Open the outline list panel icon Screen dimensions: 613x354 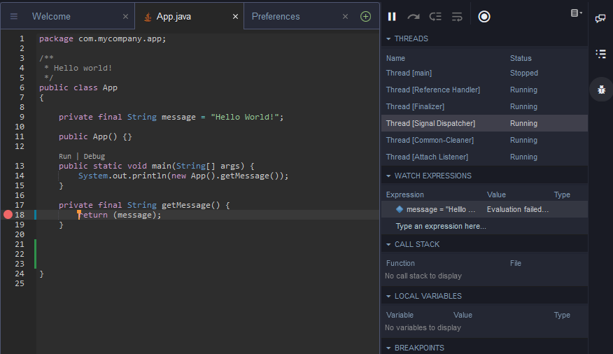pyautogui.click(x=600, y=54)
